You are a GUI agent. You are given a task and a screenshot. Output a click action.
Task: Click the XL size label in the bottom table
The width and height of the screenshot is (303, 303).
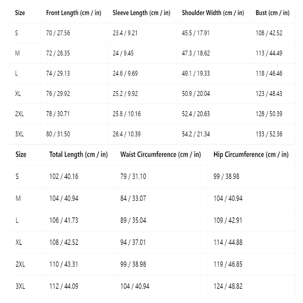[19, 242]
